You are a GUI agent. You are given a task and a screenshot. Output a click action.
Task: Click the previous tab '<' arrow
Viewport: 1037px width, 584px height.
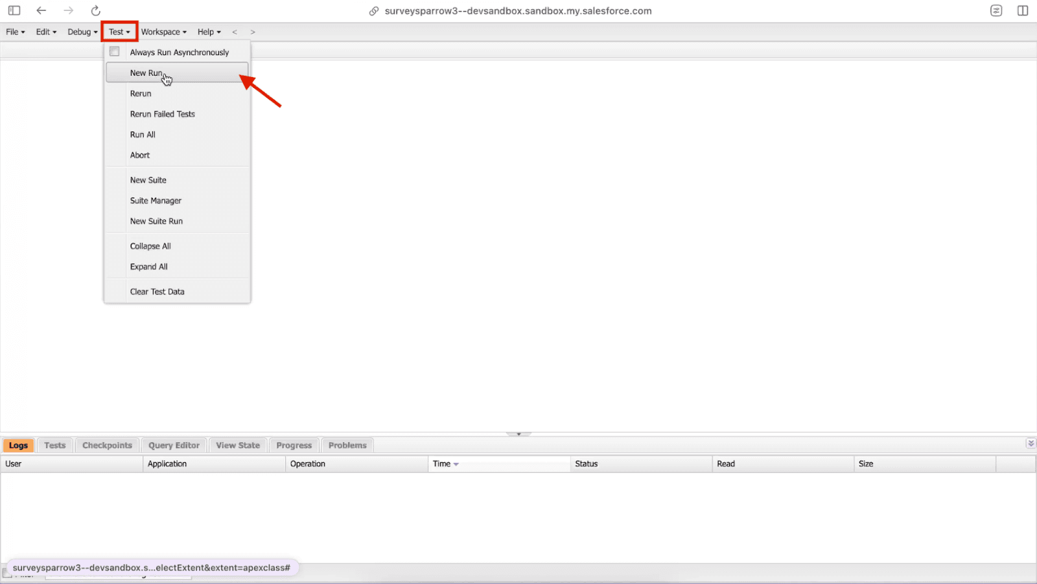click(235, 32)
